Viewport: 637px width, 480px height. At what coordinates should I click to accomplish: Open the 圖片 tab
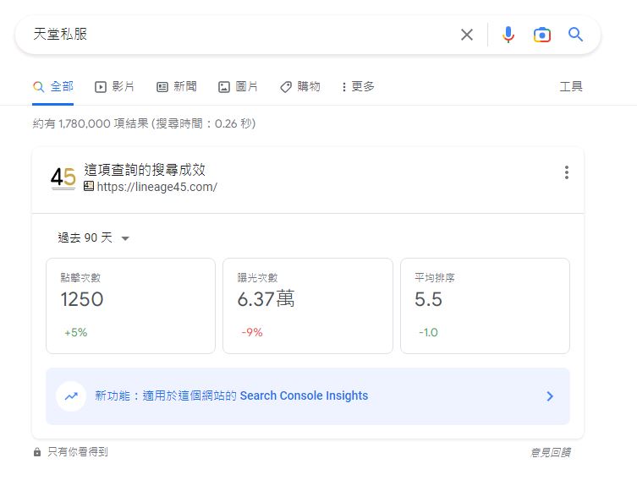(238, 86)
